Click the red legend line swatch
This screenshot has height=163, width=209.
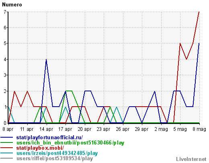[x=7, y=148]
